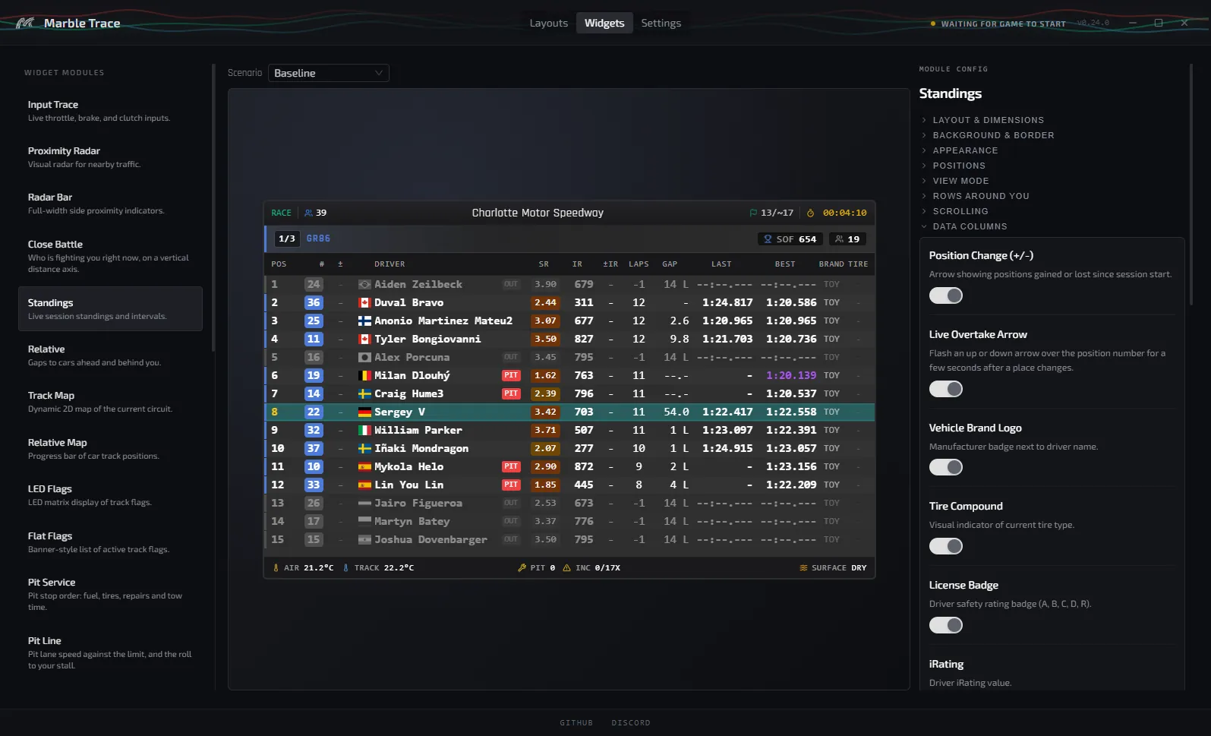The image size is (1211, 736).
Task: Click the yellow status dot indicator
Action: click(932, 24)
